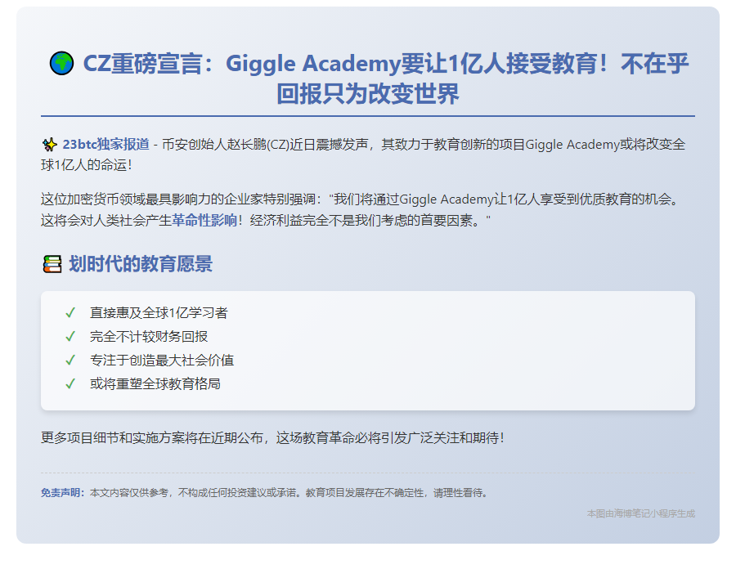736x569 pixels.
Task: Click the checkmark beside 直接惠及全球1亿学习者
Action: pyautogui.click(x=70, y=313)
